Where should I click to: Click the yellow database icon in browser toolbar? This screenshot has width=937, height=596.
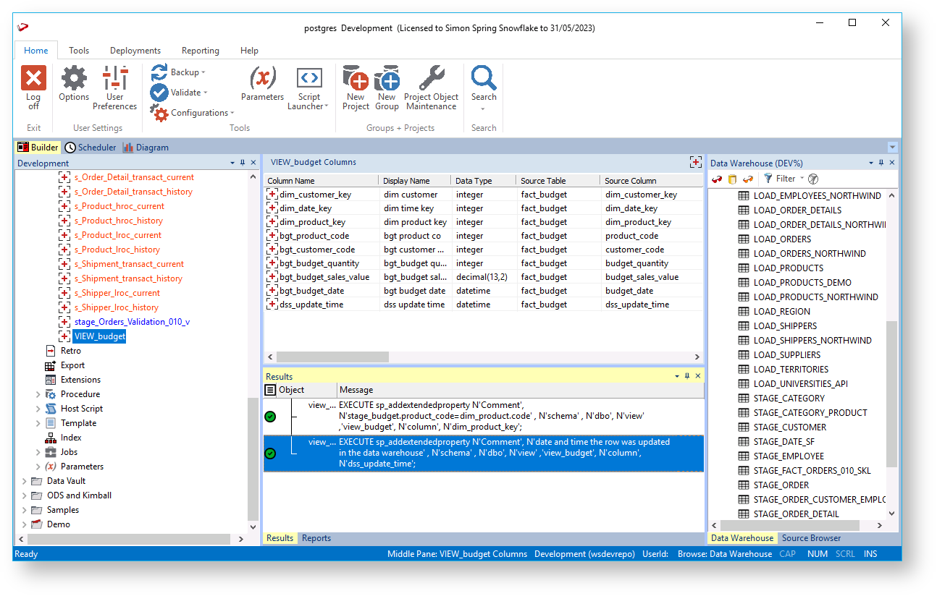click(x=732, y=179)
